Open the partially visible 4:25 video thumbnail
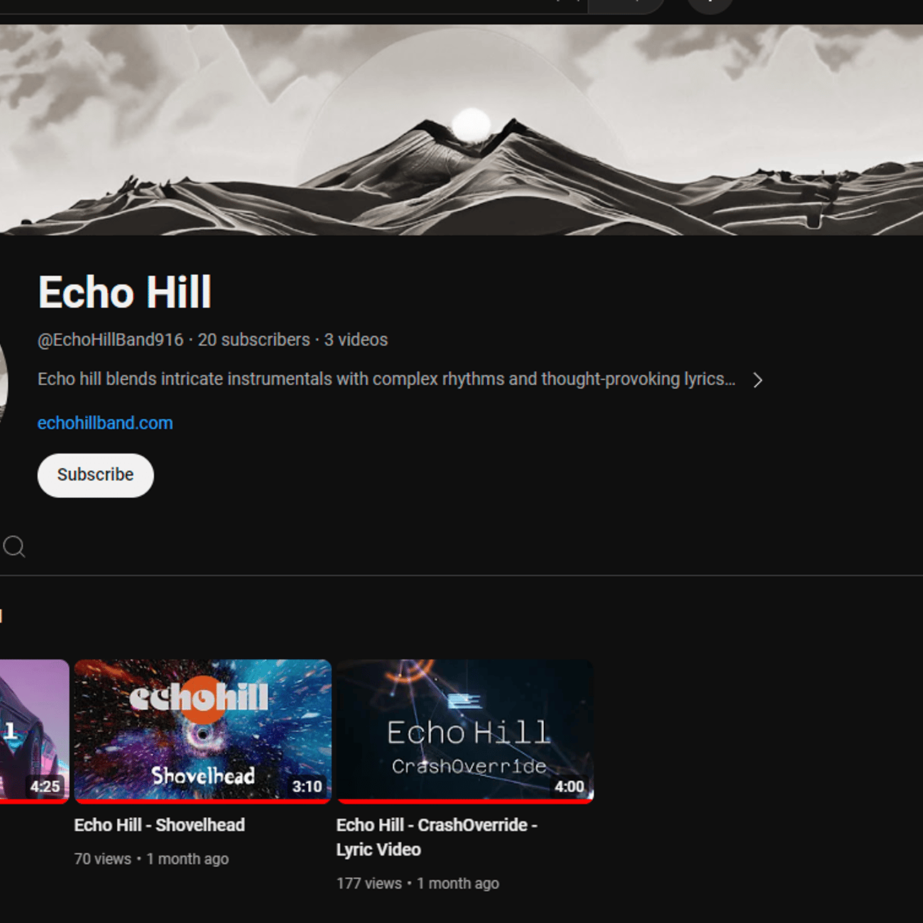Viewport: 923px width, 923px height. point(34,731)
